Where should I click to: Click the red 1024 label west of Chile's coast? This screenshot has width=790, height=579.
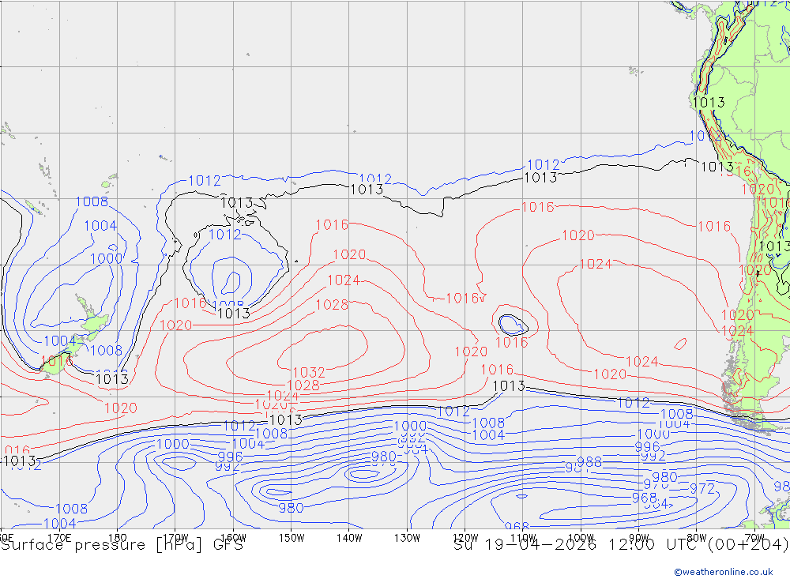[737, 331]
